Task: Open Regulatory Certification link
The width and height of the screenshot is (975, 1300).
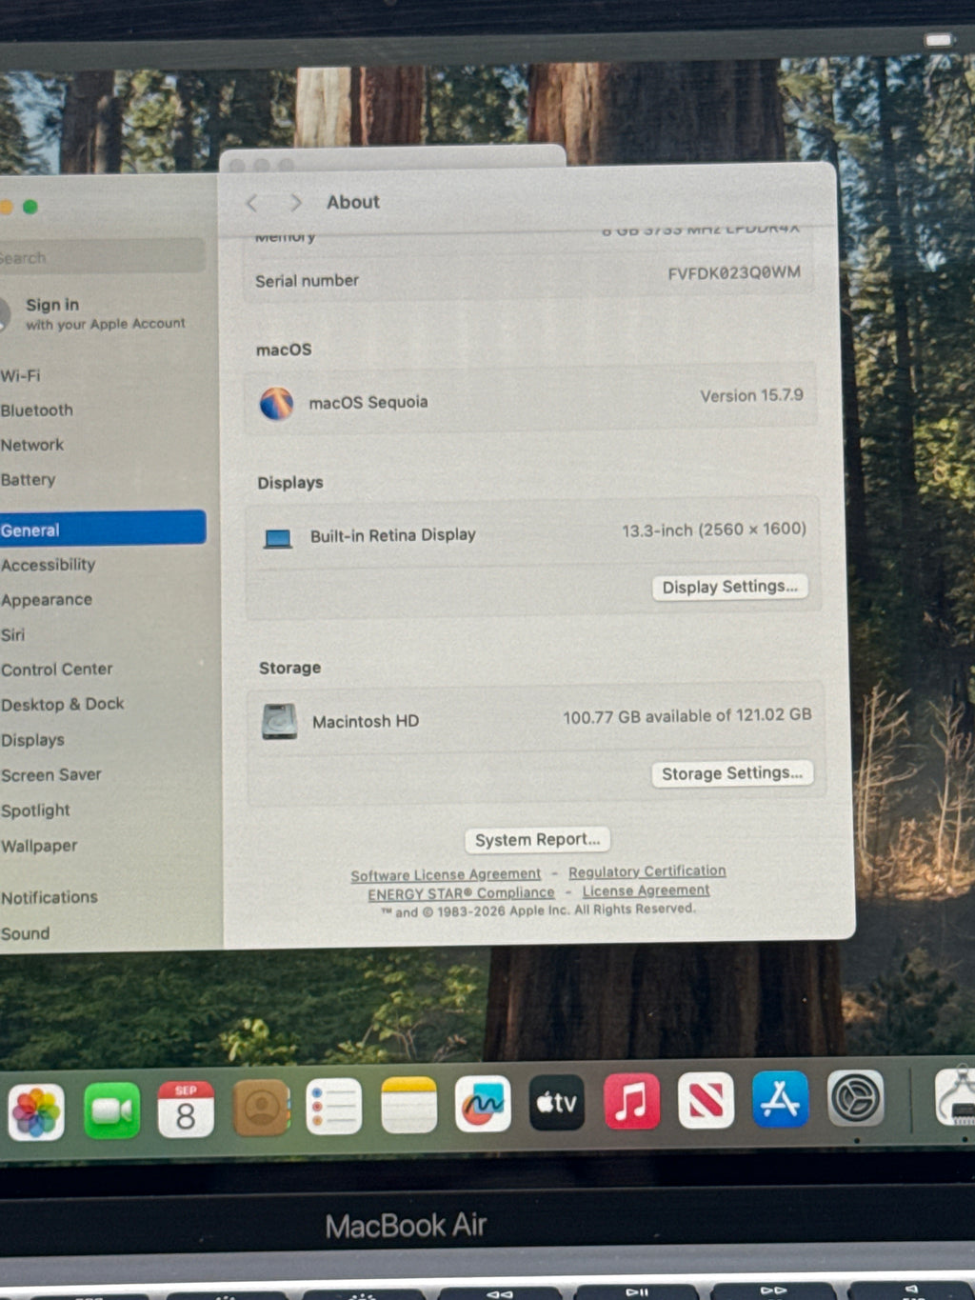Action: pos(647,871)
